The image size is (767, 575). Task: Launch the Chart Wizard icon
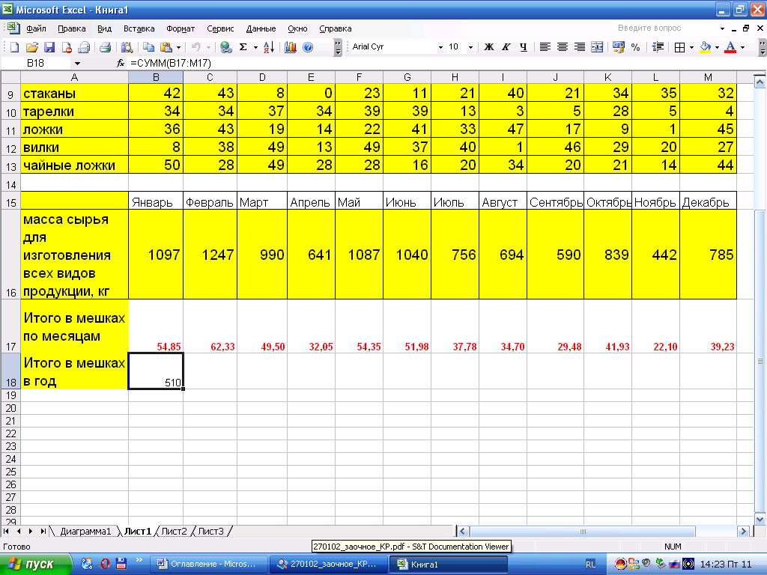(291, 47)
